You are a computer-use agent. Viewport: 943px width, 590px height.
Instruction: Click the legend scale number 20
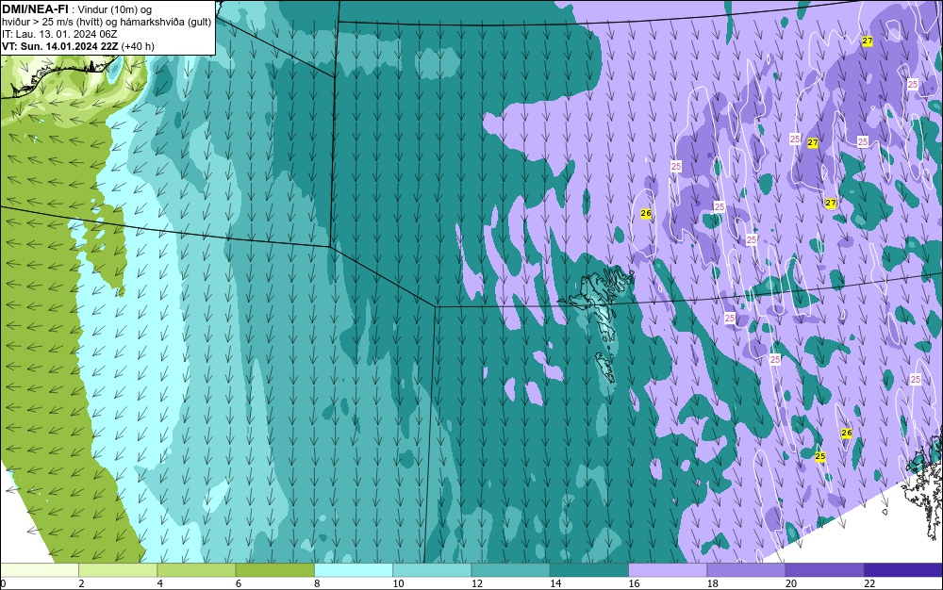pyautogui.click(x=791, y=583)
